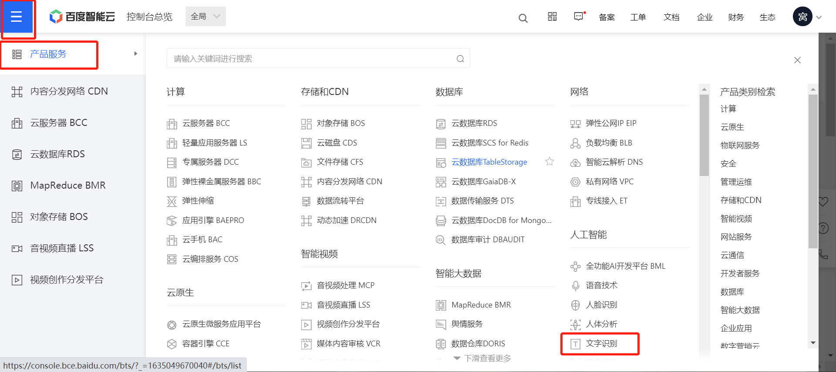Click down arrow of category index scrollbar
The height and width of the screenshot is (372, 836).
click(x=813, y=343)
